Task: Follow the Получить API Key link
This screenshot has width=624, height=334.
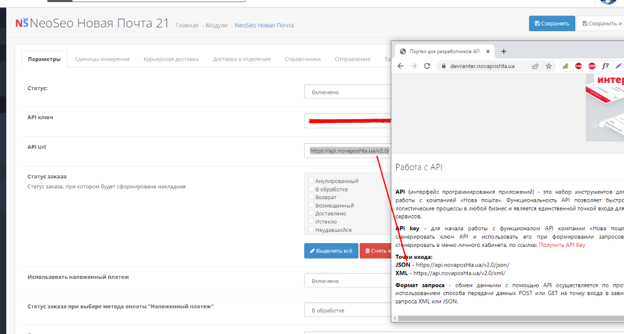Action: click(562, 245)
